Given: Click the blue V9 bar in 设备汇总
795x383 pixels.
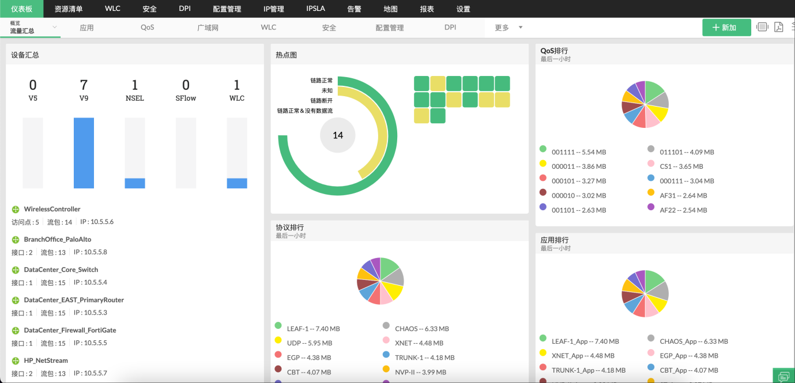Looking at the screenshot, I should [x=84, y=153].
